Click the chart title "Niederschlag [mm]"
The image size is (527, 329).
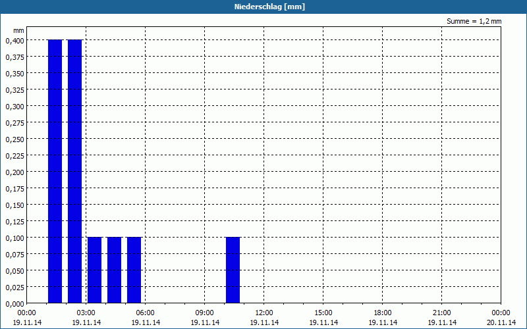point(269,7)
